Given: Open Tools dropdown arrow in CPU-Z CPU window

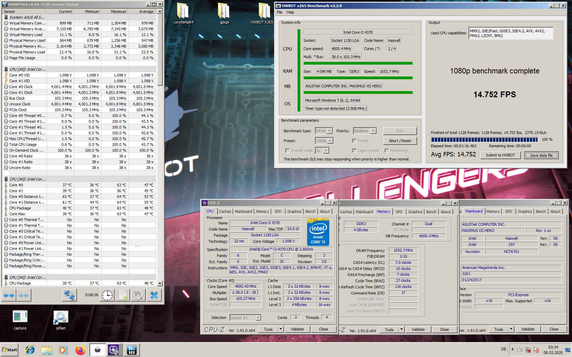Looking at the screenshot, I should [281, 329].
